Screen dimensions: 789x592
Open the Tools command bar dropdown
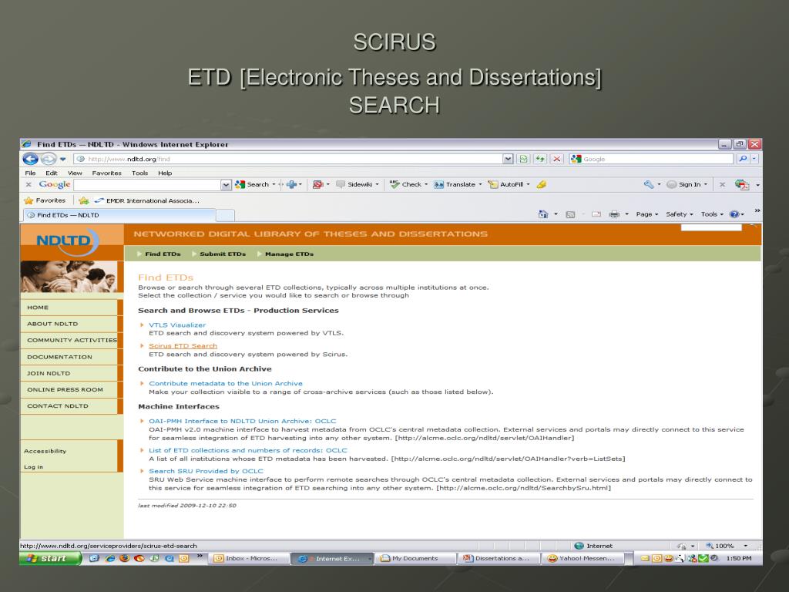click(x=712, y=214)
